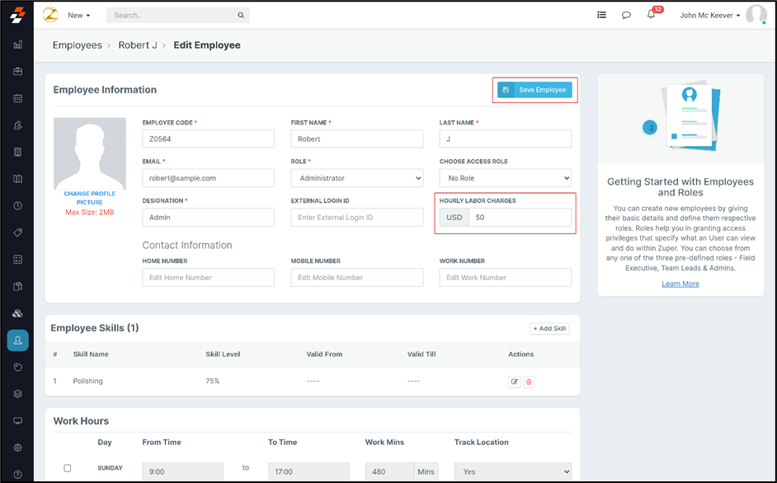Toggle the Sunday work hours checkbox
777x483 pixels.
click(68, 468)
